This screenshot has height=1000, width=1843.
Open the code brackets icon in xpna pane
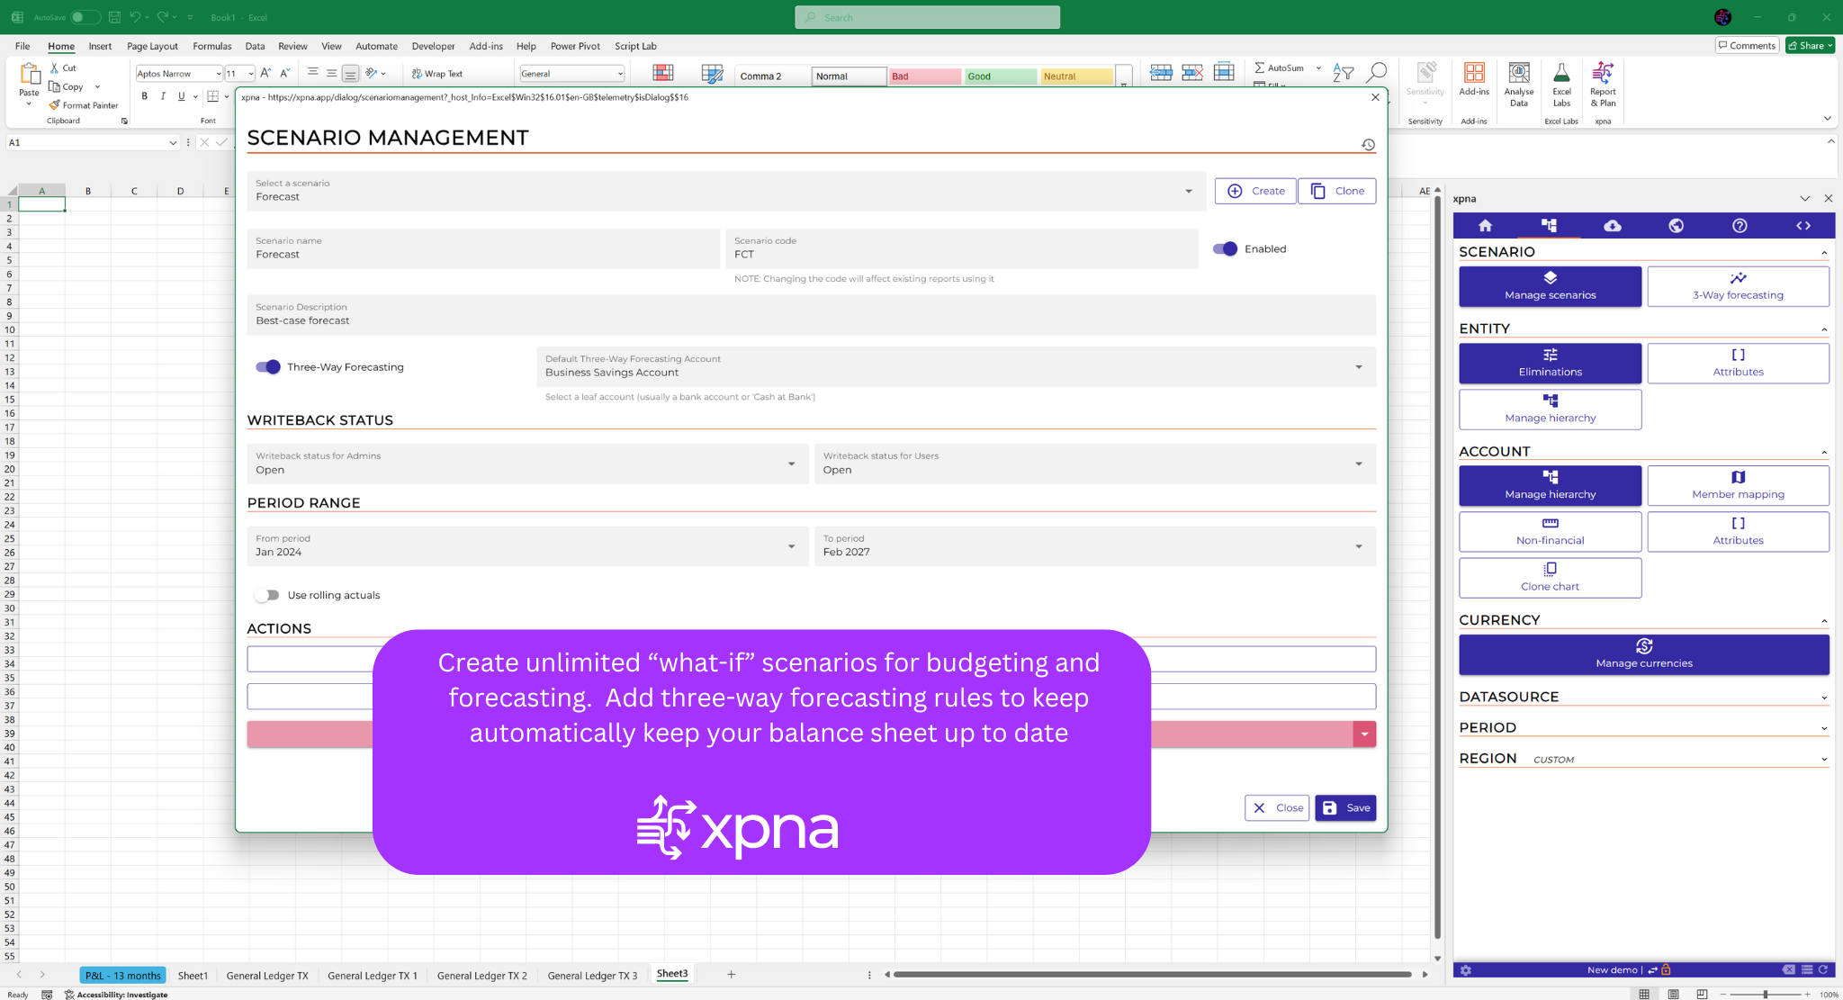[1803, 226]
